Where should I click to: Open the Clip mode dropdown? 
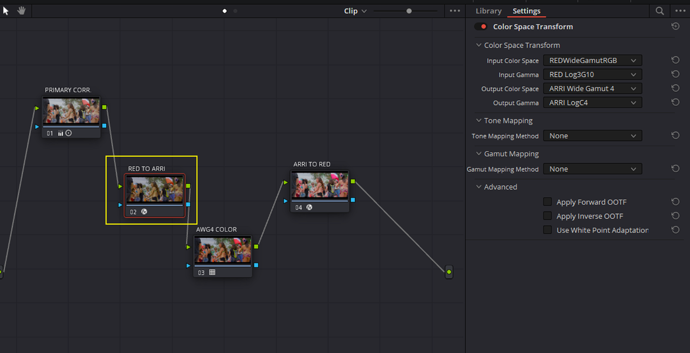[355, 11]
